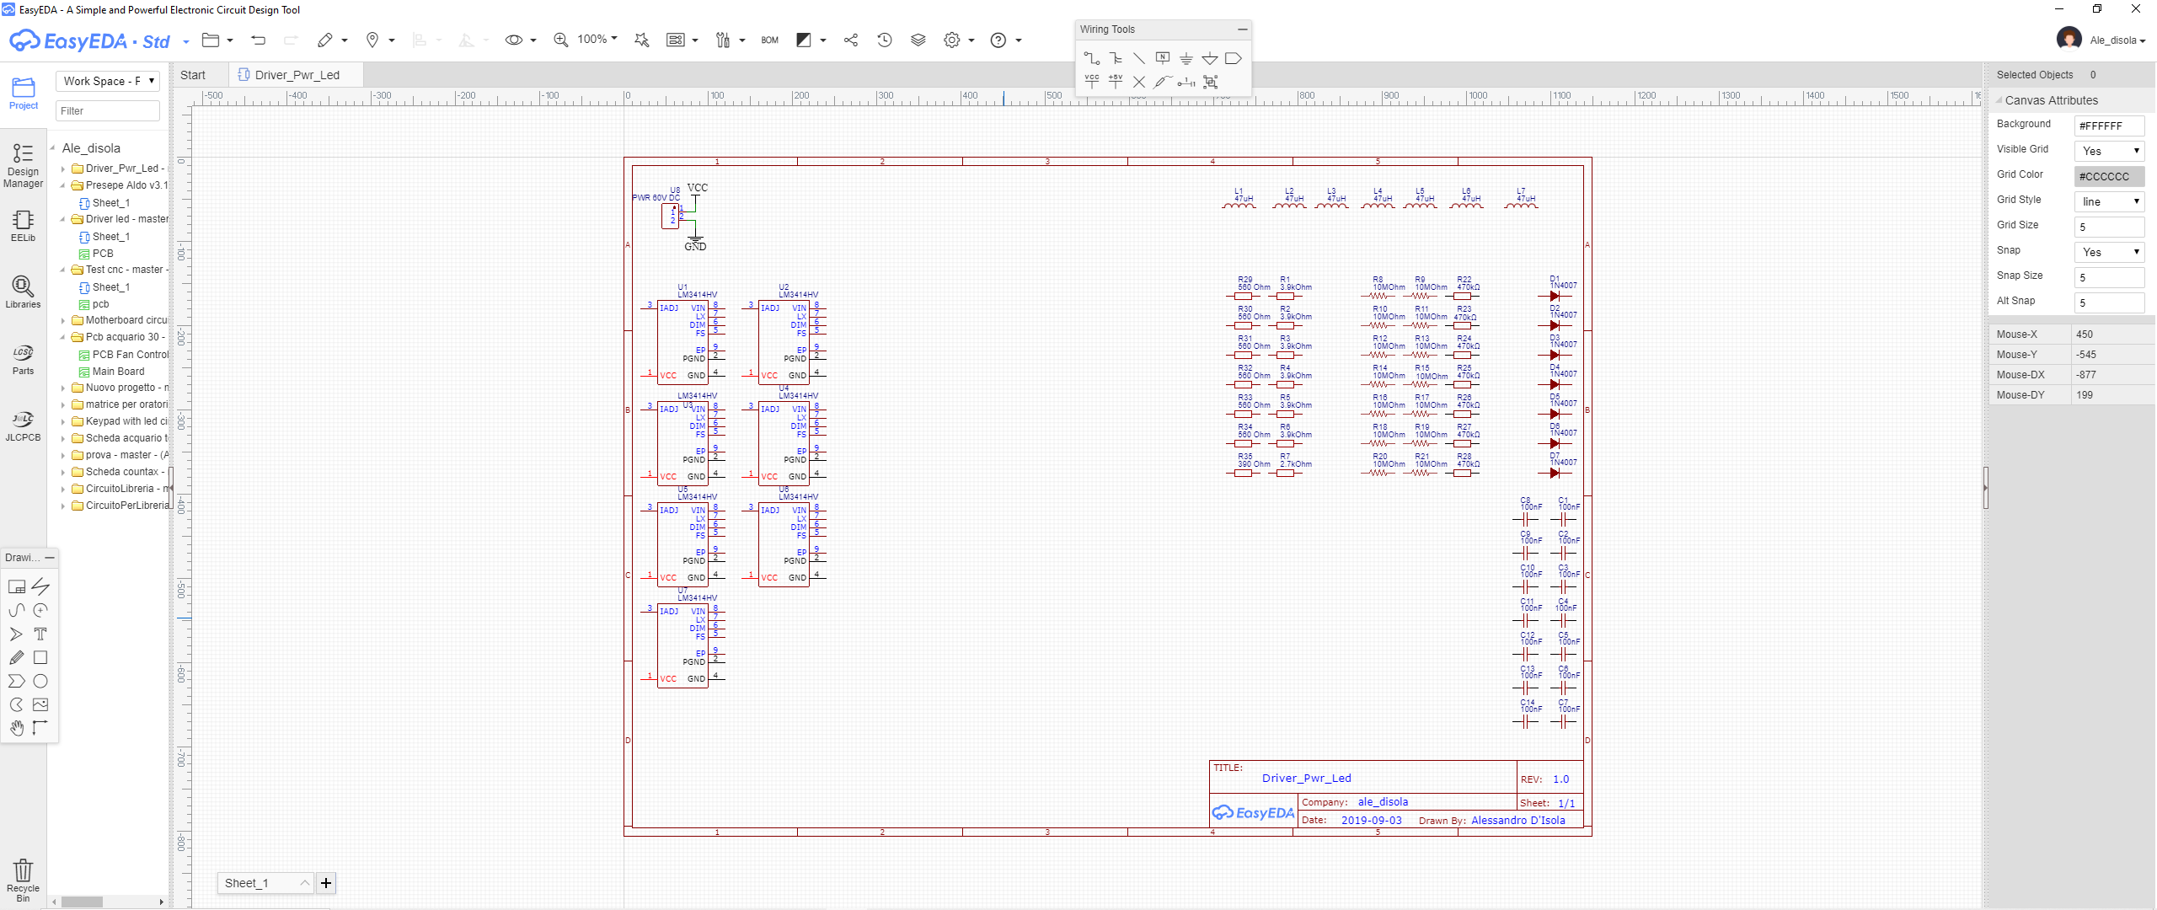2157x910 pixels.
Task: Select the No Connect flag tool
Action: pos(1138,82)
